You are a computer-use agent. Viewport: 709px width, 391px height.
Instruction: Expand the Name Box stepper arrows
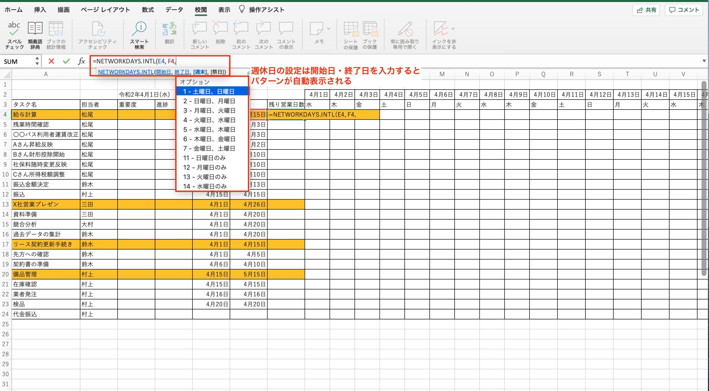37,61
